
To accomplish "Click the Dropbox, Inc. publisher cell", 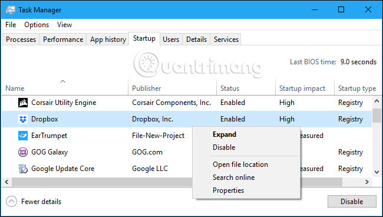I will (153, 119).
